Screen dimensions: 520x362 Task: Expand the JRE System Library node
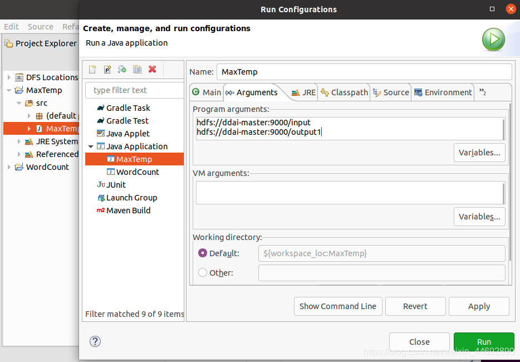point(19,141)
